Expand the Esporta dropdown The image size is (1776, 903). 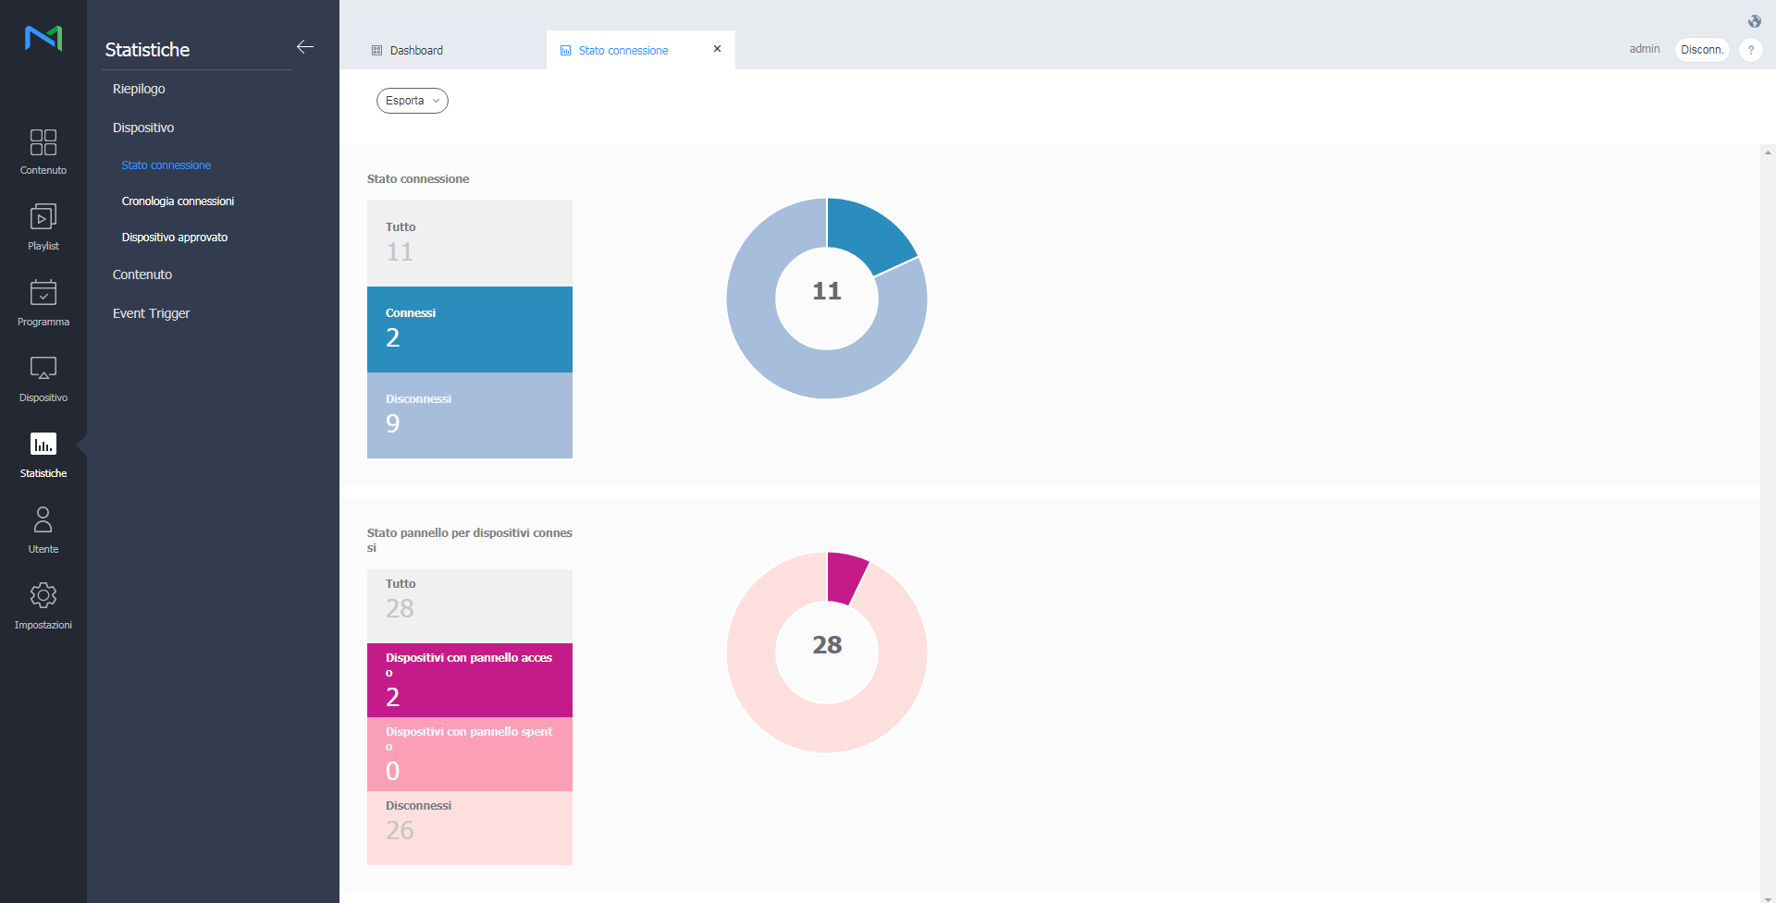tap(412, 101)
